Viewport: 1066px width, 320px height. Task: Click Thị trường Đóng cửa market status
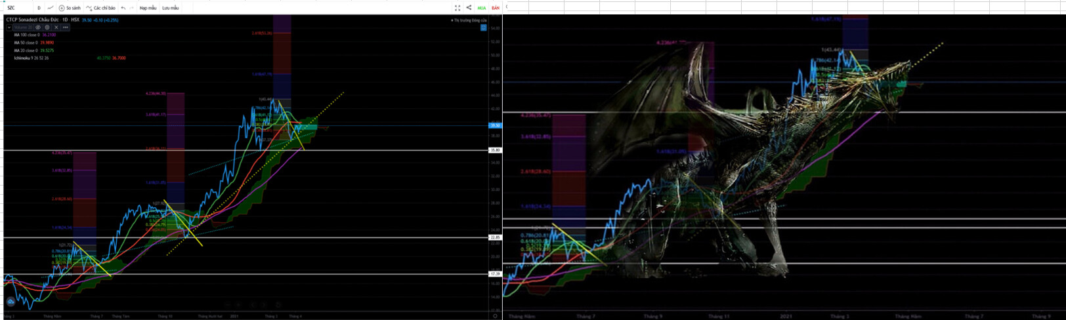(x=470, y=20)
